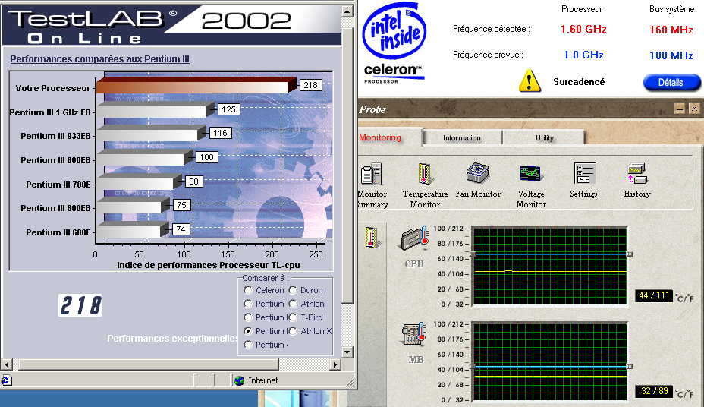Viewport: 704px width, 407px height.
Task: Click the 1.60 GHz detected frequency value
Action: 583,29
